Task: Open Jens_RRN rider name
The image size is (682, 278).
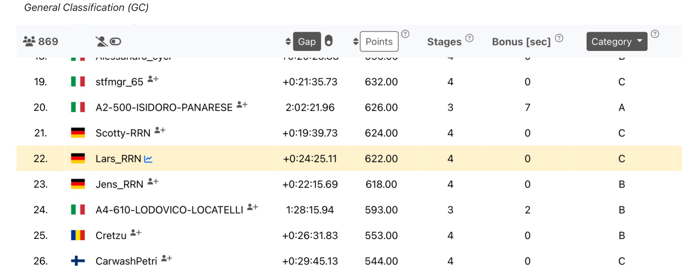Action: pyautogui.click(x=119, y=185)
